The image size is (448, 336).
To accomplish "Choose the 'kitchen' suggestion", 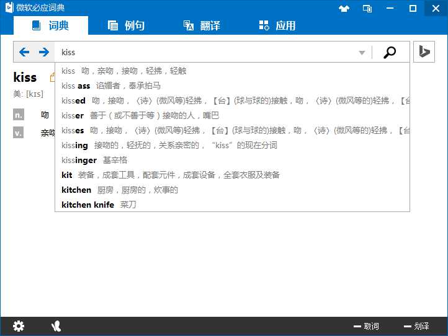I will 232,190.
